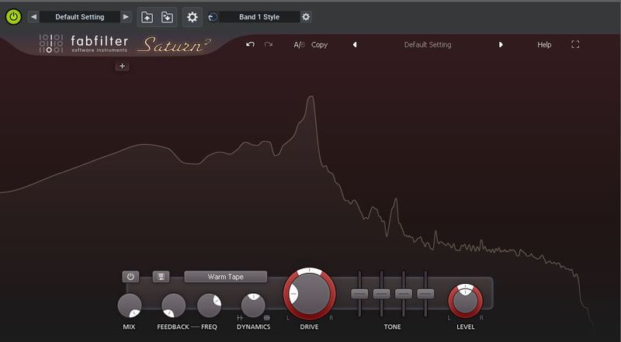
Task: Click the LEVEL label
Action: click(465, 327)
